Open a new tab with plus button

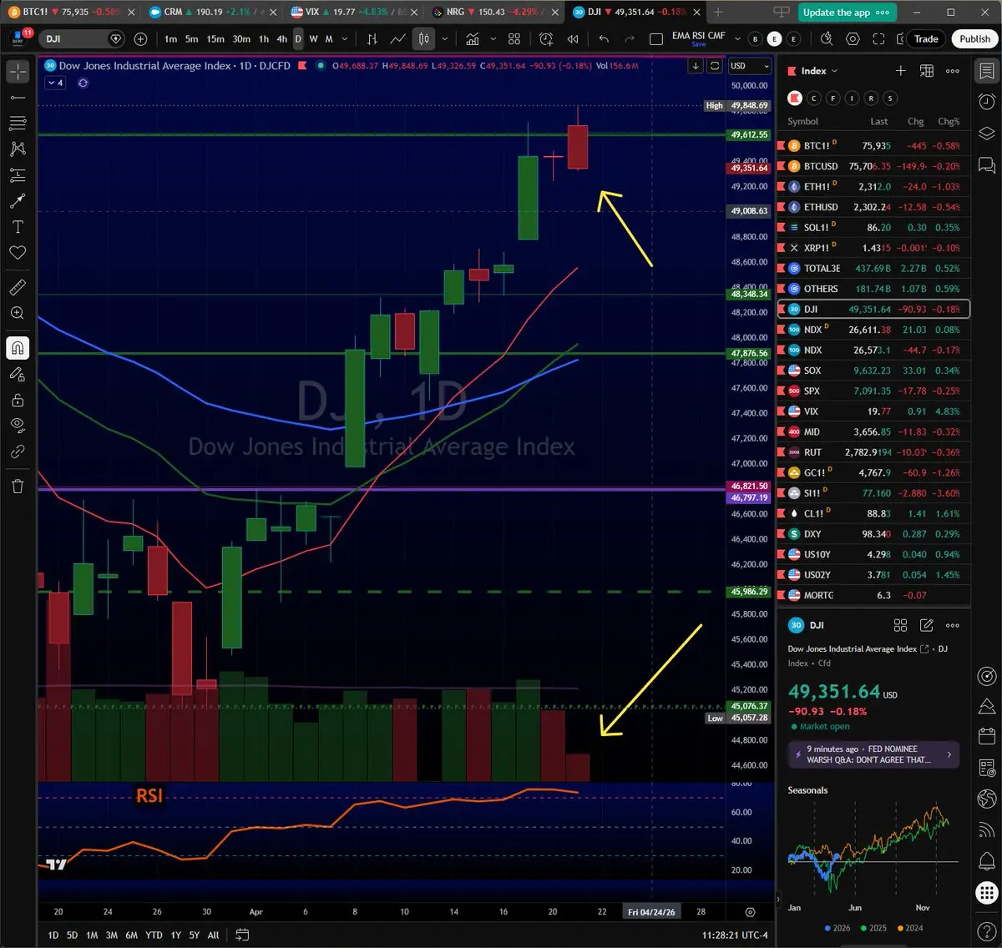point(718,13)
